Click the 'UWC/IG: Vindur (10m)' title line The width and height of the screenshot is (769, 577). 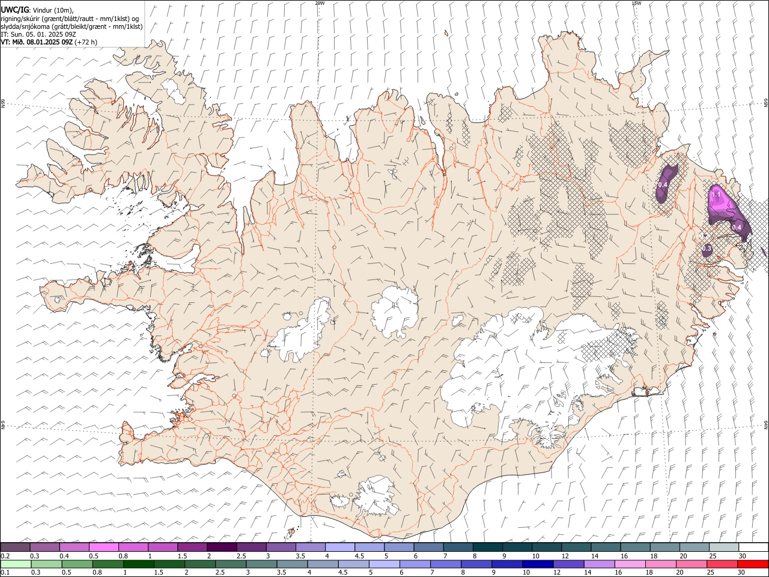click(x=37, y=10)
